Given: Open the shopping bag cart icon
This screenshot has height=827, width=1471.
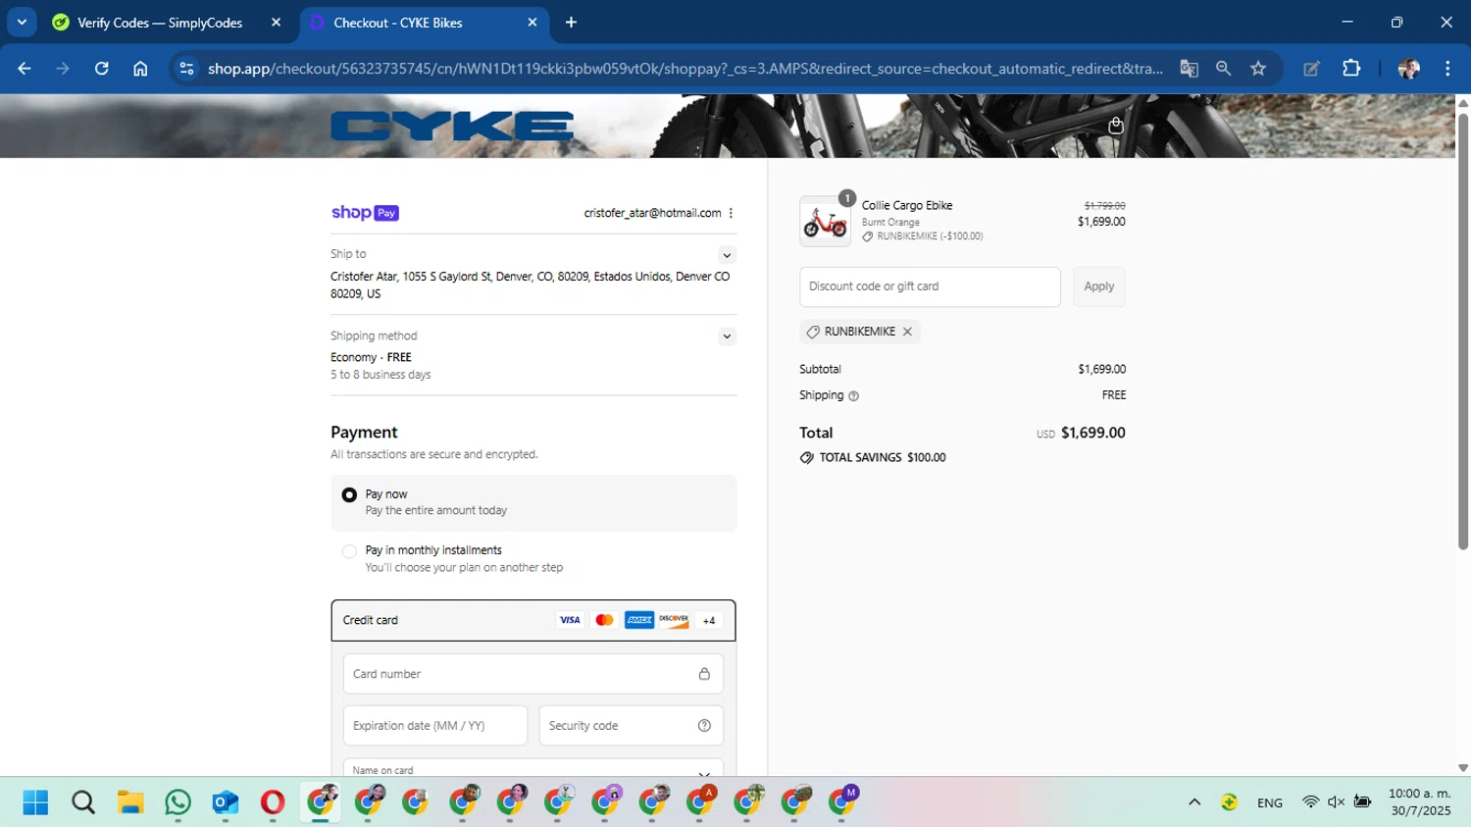Looking at the screenshot, I should click(1115, 126).
